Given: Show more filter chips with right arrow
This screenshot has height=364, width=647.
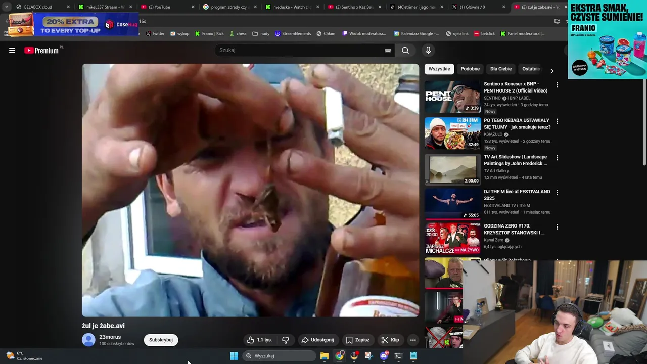Looking at the screenshot, I should coord(552,71).
